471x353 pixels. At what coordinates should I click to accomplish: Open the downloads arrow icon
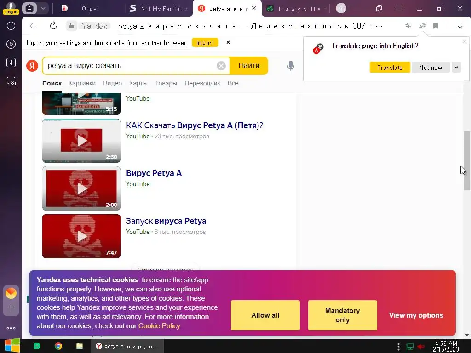pyautogui.click(x=460, y=26)
